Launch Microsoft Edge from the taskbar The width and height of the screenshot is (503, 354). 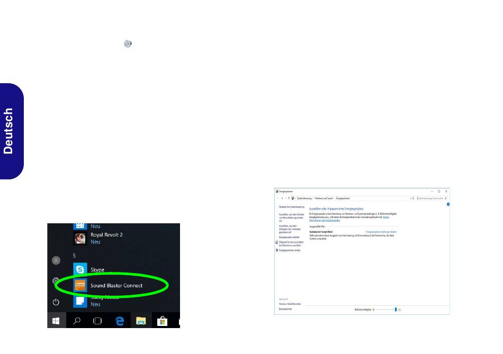pos(120,321)
